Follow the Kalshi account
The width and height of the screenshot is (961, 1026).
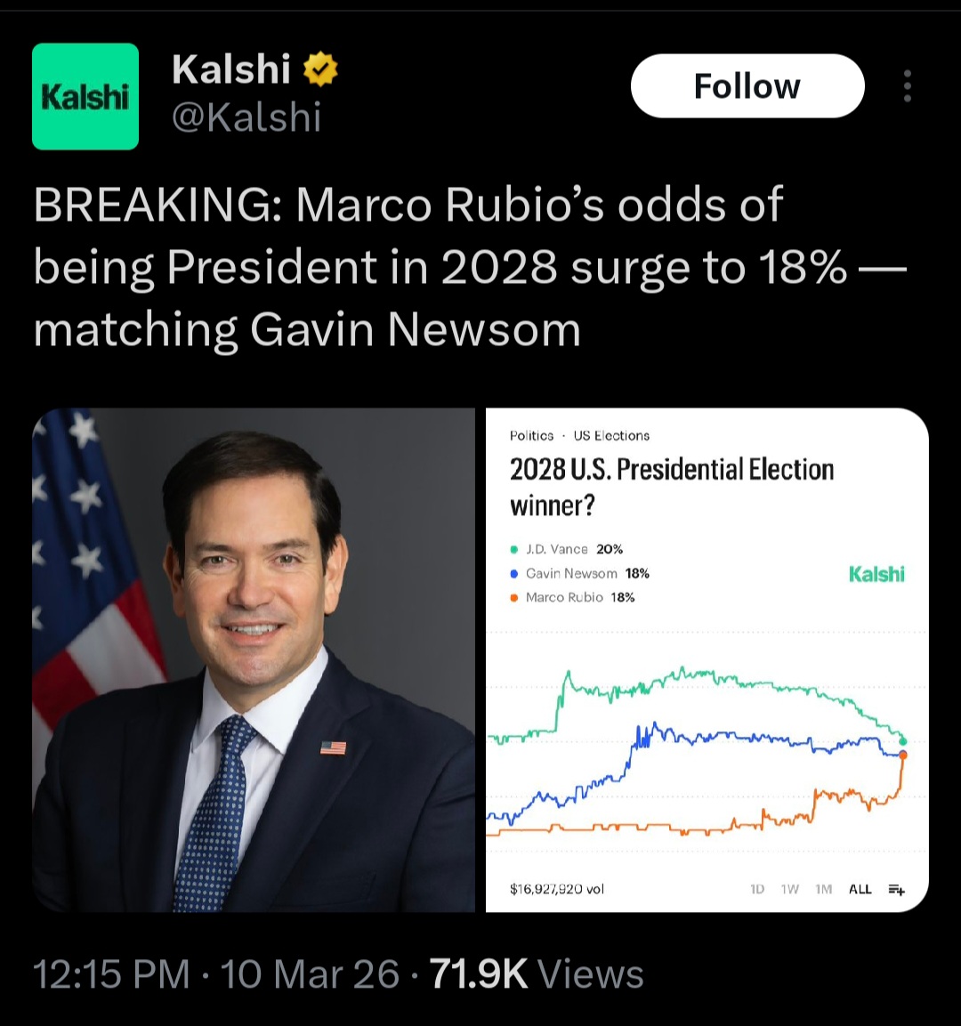coord(747,86)
